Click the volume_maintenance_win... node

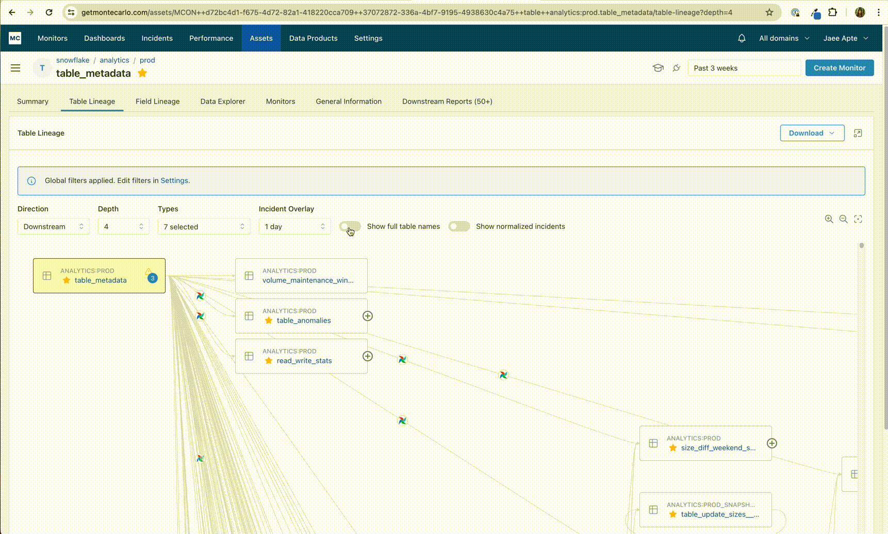coord(301,276)
